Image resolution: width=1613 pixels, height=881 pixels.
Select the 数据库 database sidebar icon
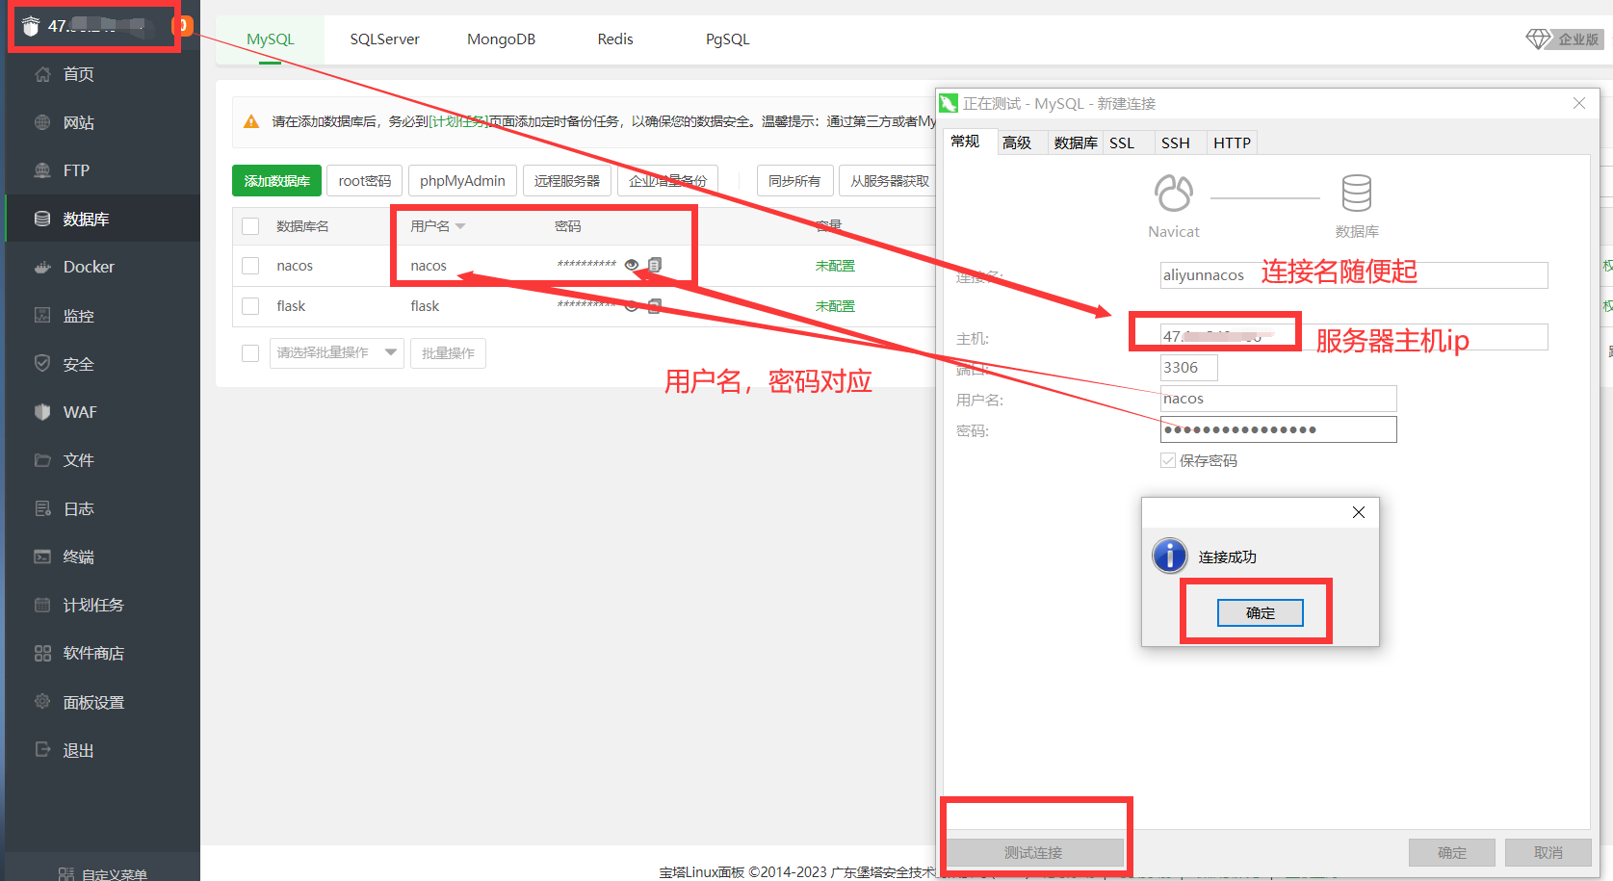(42, 219)
